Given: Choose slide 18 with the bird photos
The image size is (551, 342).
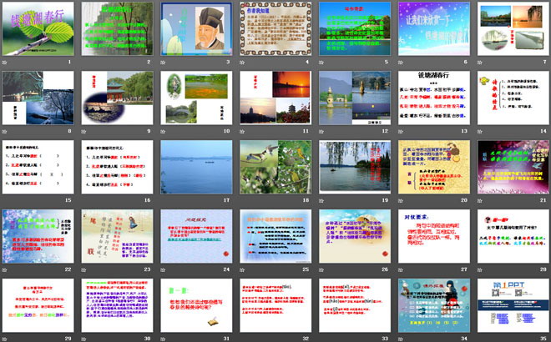Looking at the screenshot, I should tap(275, 164).
